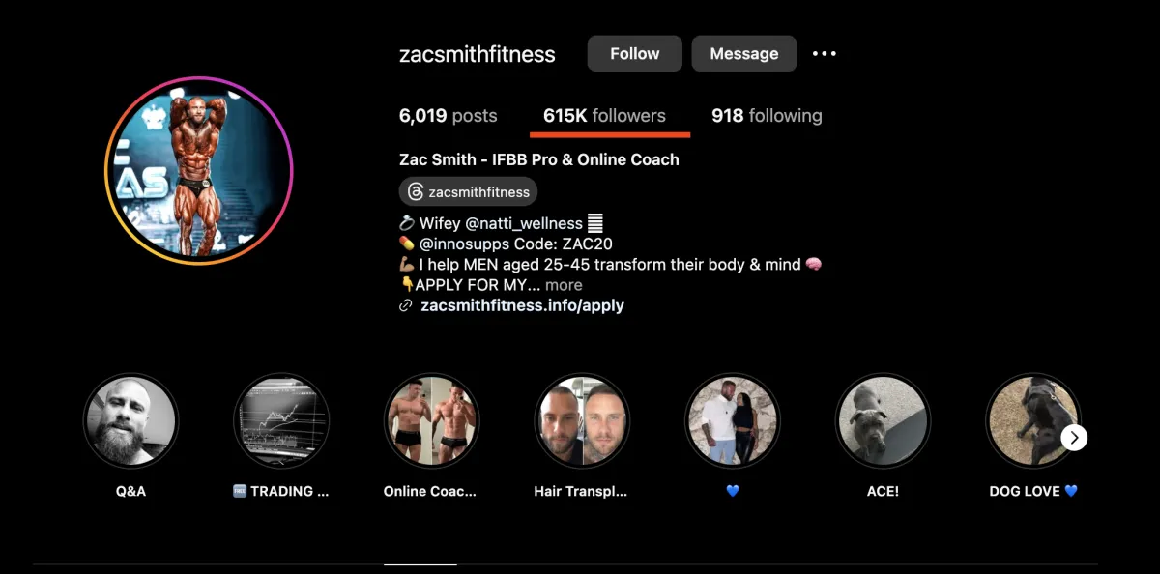Open the three-dot options menu
The height and width of the screenshot is (574, 1160).
click(824, 54)
